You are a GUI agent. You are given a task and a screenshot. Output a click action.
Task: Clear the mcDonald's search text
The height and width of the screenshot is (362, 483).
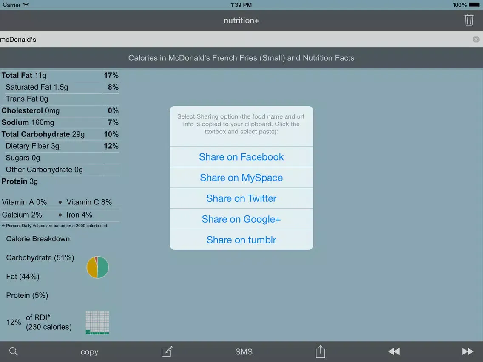tap(476, 40)
